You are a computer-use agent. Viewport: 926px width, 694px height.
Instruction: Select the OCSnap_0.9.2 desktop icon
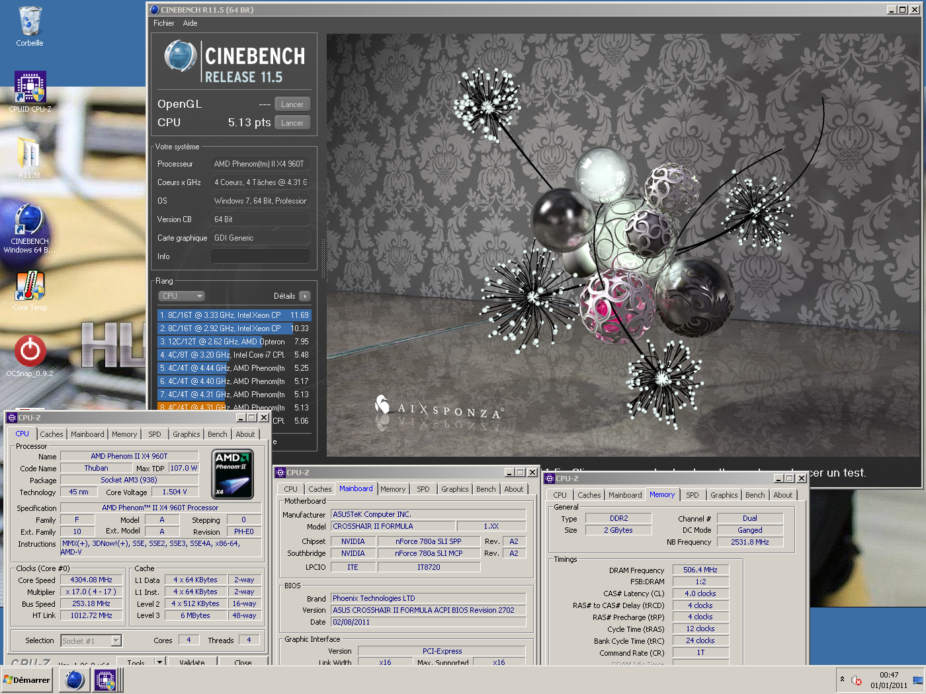coord(30,356)
